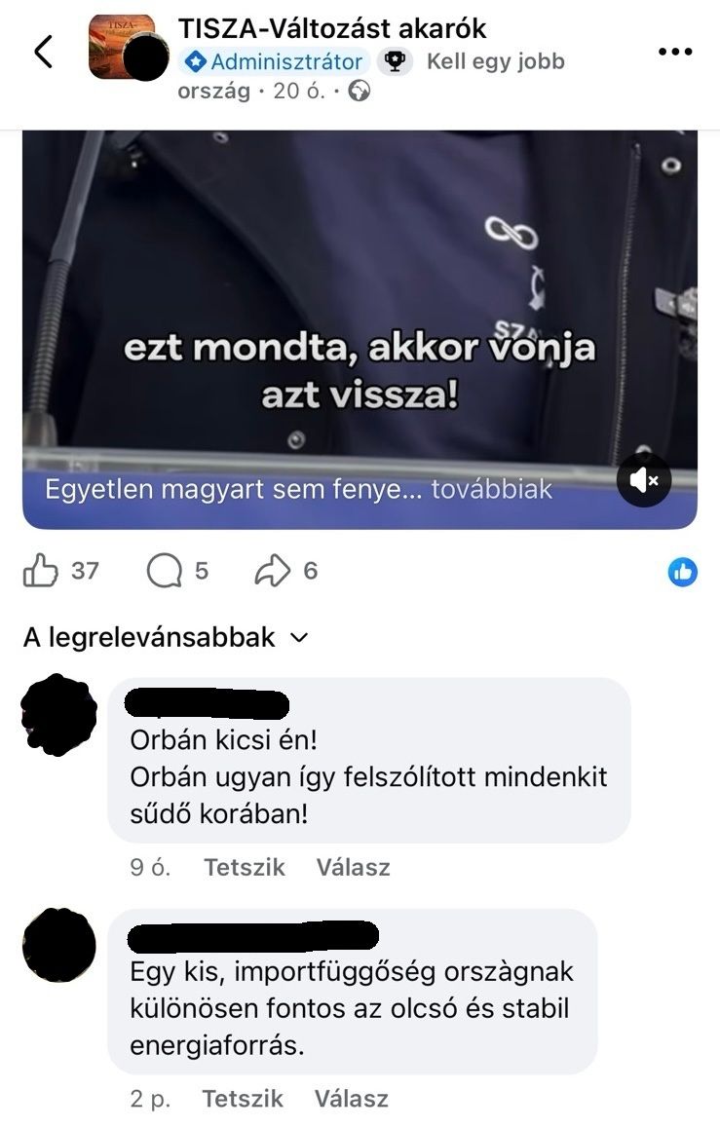This screenshot has width=720, height=1127.
Task: Share the post using the arrow icon
Action: coord(273,572)
